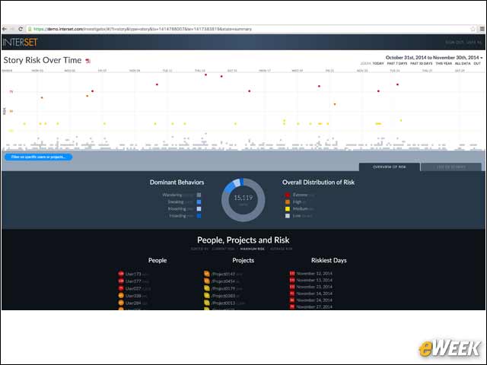Click the extreme risk dot under THU 13 column
Screen dimensions: 487x365
pyautogui.click(x=205, y=75)
